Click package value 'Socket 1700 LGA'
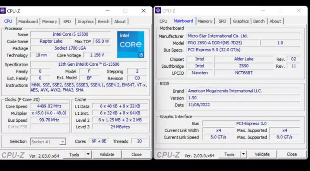310x171 pixels. tap(70, 48)
